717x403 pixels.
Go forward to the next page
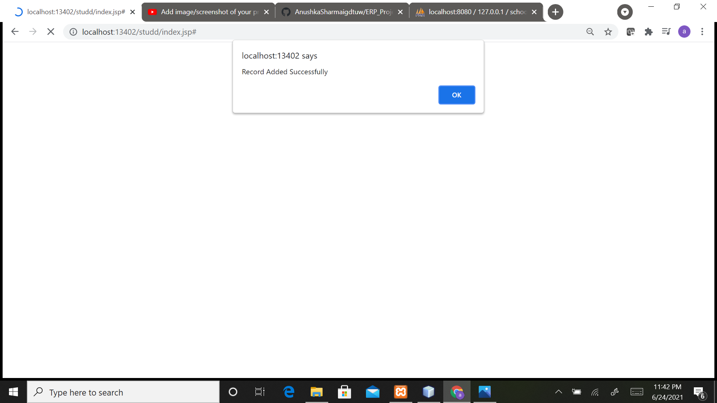(33, 32)
